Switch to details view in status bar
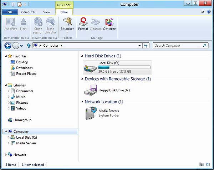This screenshot has height=170, width=214. pyautogui.click(x=202, y=165)
